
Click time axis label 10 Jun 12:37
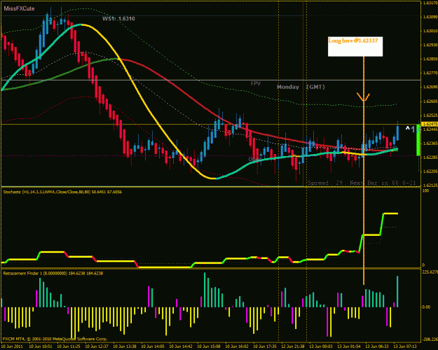(x=97, y=346)
